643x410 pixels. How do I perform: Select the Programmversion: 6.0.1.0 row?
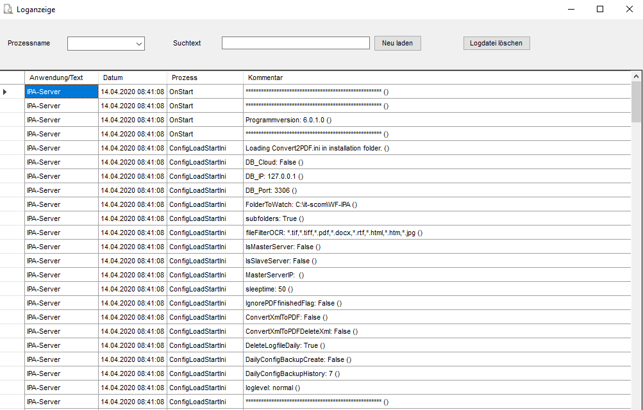point(288,120)
